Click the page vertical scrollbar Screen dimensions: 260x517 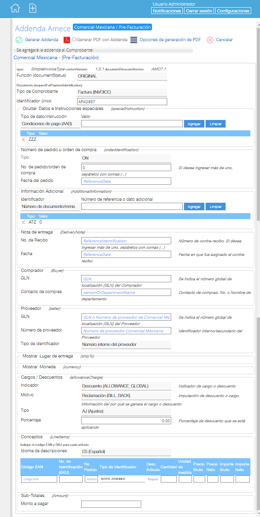tap(258, 268)
